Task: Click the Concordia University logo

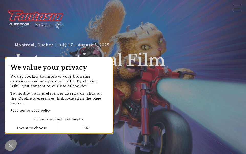Action: 44,25
